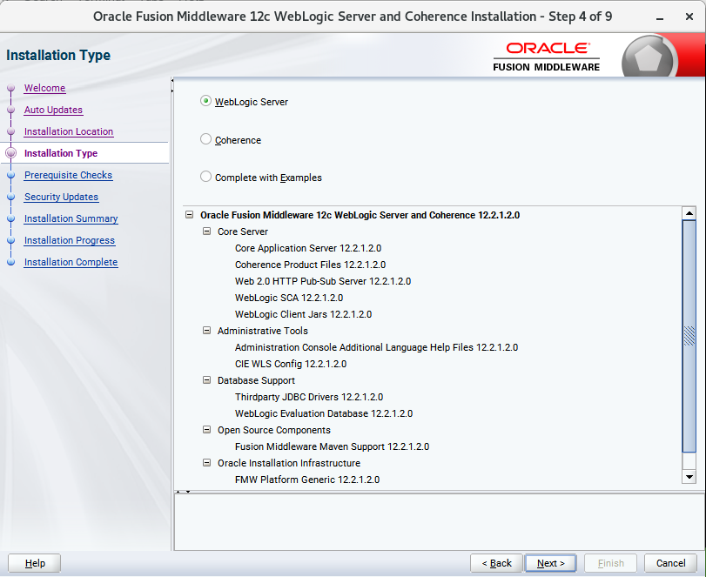Open the Auto Updates step

(x=53, y=110)
